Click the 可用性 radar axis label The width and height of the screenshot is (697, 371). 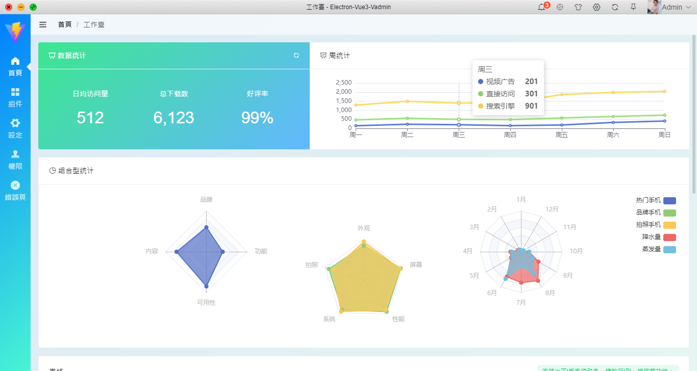pos(206,303)
